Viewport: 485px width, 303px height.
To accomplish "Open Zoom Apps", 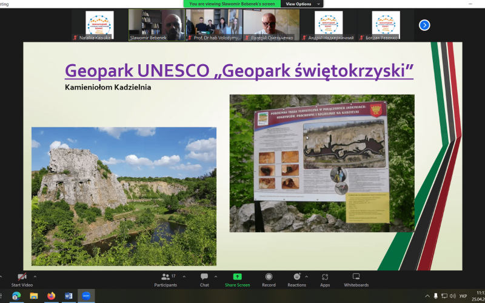I will [x=325, y=280].
